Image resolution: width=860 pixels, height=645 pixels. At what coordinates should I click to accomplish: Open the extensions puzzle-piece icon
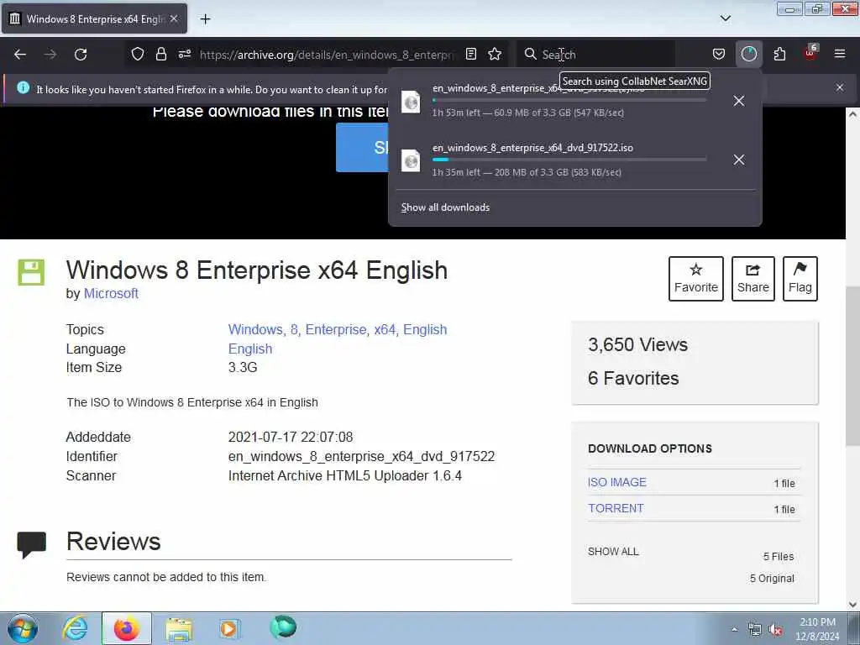779,54
